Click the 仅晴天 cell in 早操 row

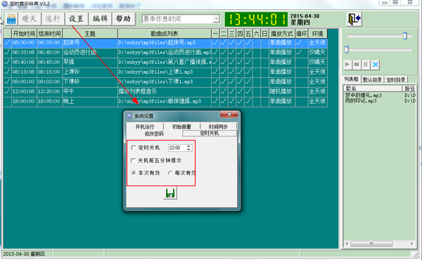(x=318, y=62)
